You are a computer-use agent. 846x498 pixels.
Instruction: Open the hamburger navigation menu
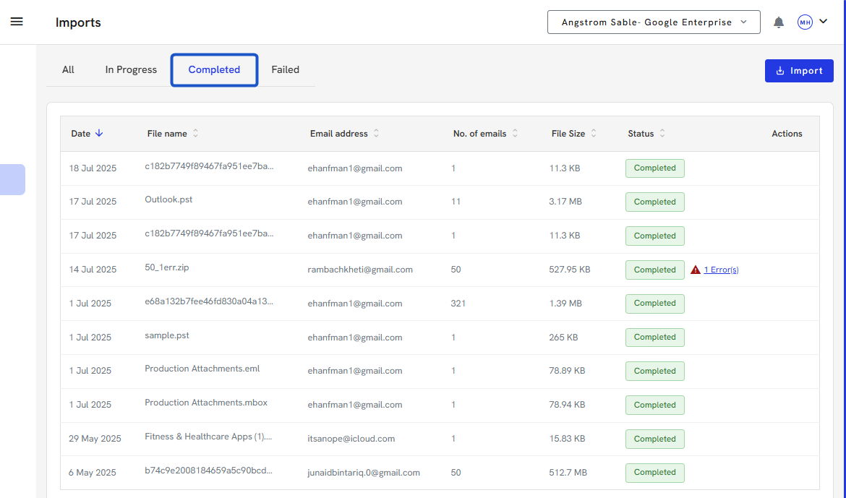pyautogui.click(x=17, y=22)
